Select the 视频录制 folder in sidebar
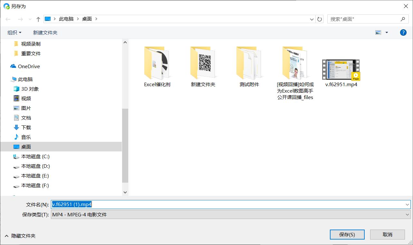This screenshot has width=413, height=245. (x=30, y=44)
